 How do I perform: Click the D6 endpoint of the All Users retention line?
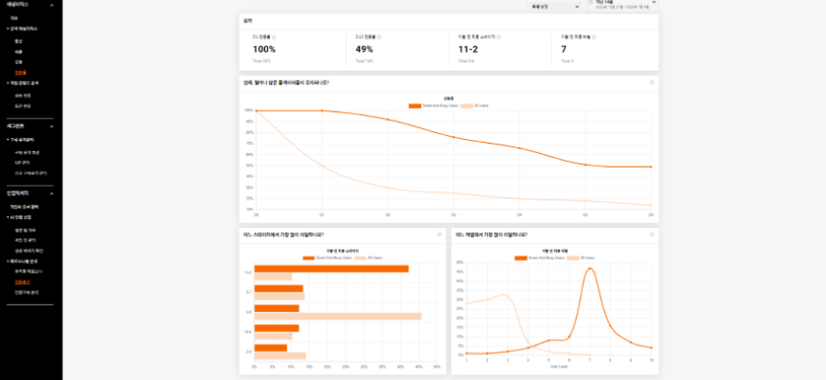[x=651, y=205]
